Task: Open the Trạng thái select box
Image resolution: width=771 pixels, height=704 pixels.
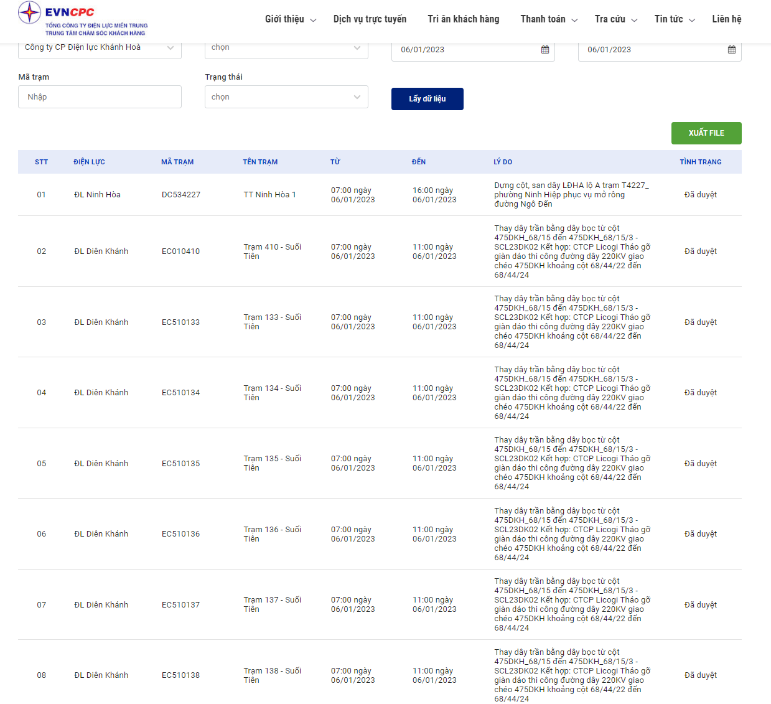Action: pos(286,97)
